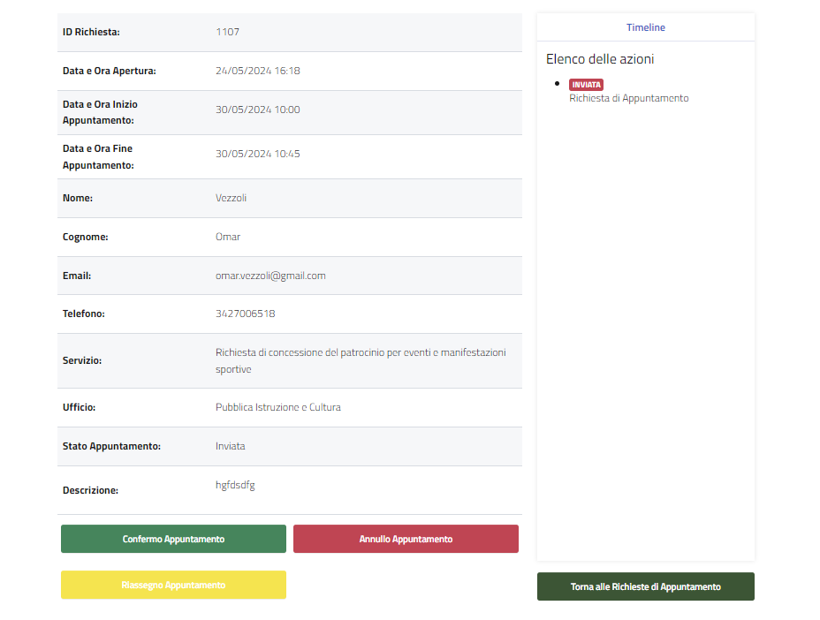Click the red INVIATA status badge

click(x=586, y=85)
